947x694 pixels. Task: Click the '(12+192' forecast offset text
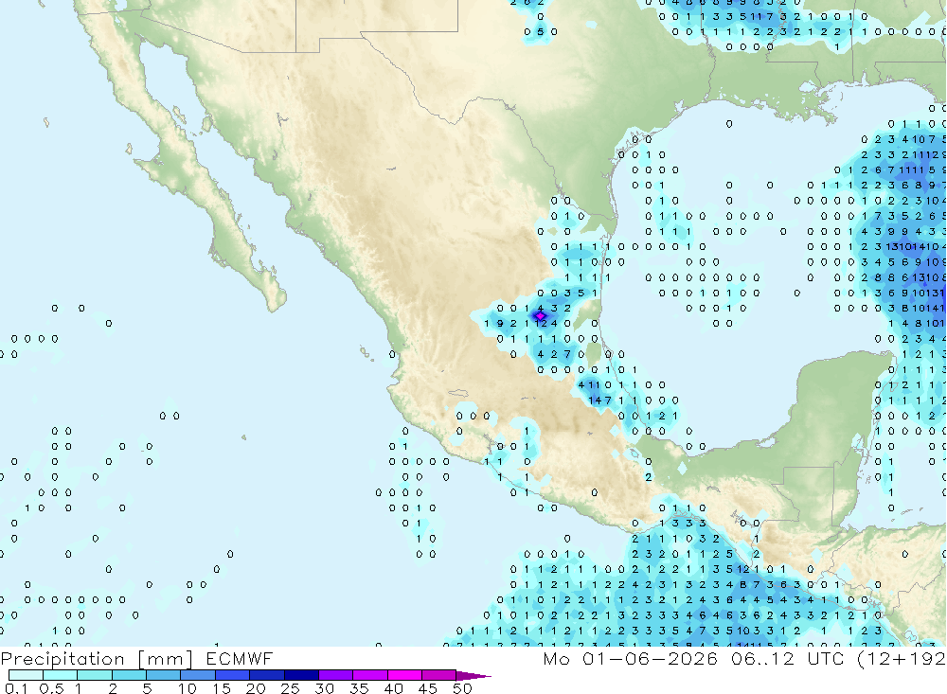902,659
